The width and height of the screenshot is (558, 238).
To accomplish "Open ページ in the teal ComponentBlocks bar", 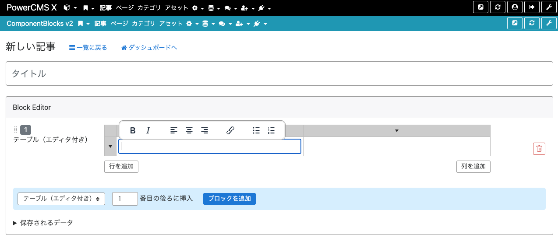I will click(119, 24).
